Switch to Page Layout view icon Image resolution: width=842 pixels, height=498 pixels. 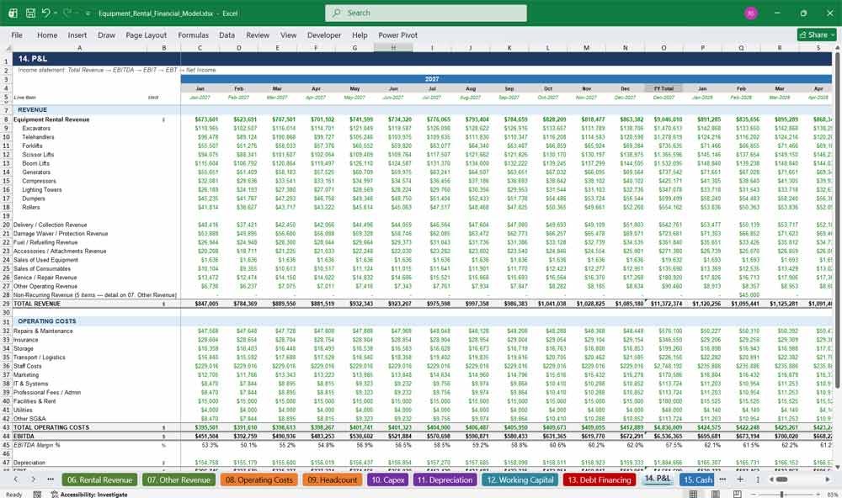[x=715, y=495]
